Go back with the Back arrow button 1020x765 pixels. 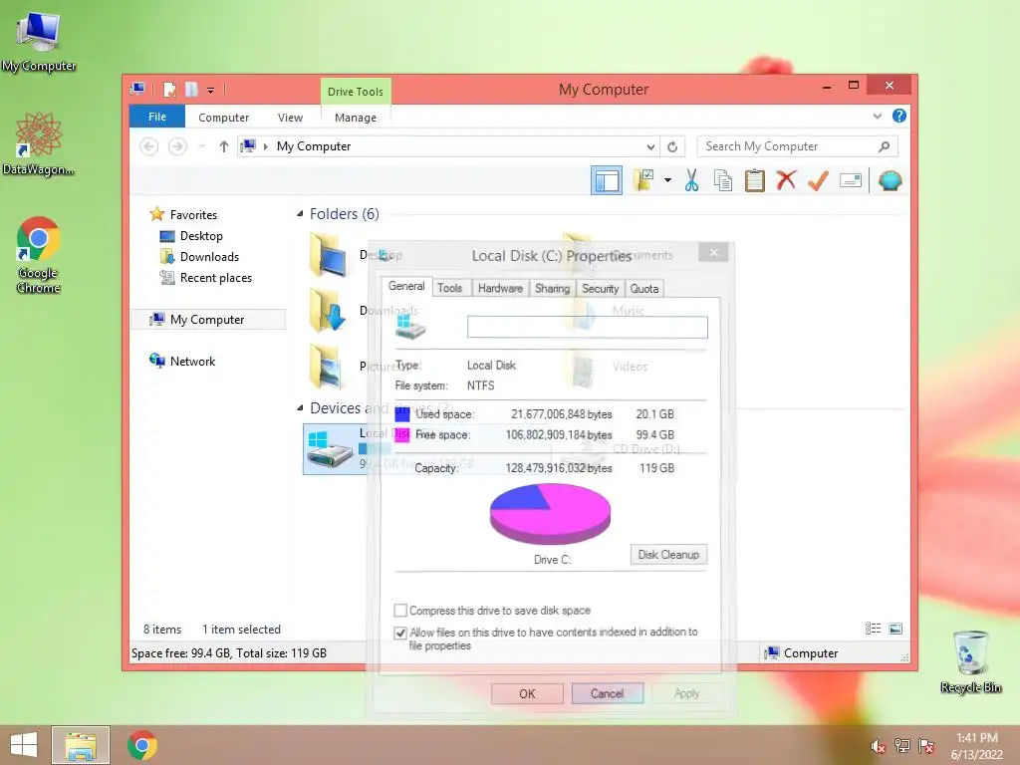149,146
